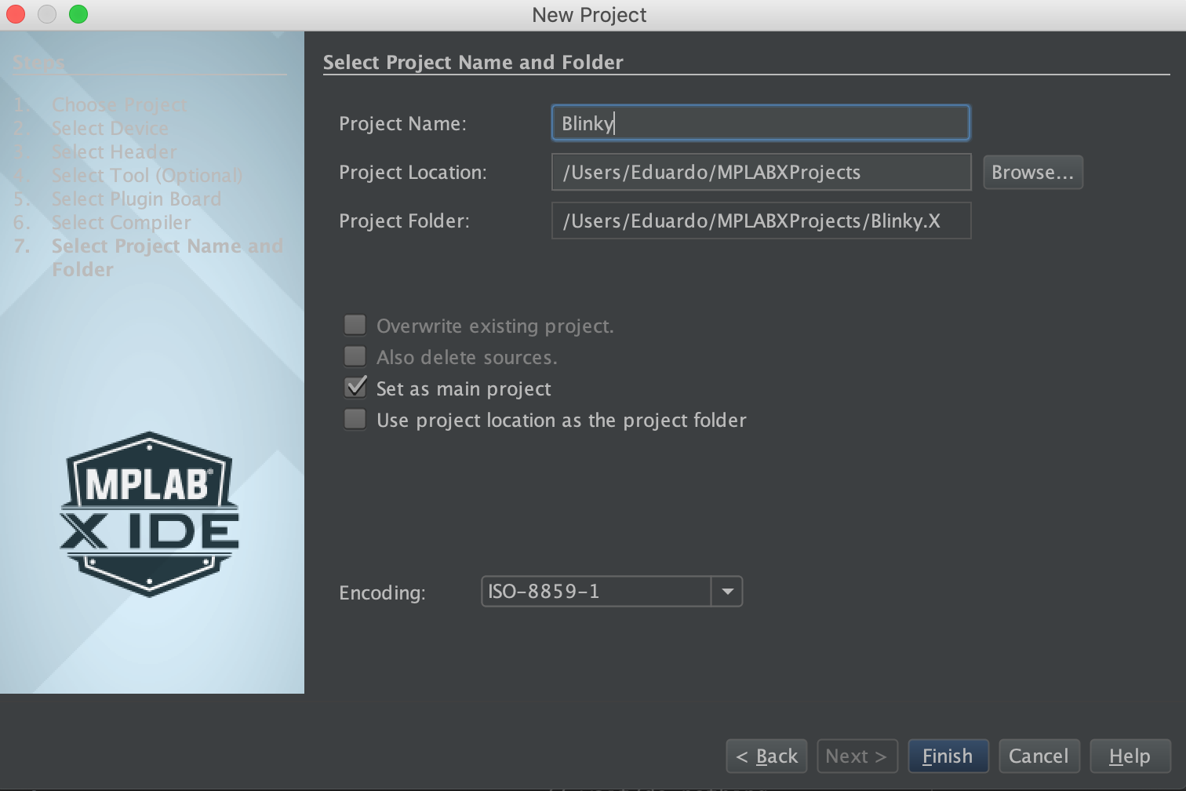Screen dimensions: 1186x791
Task: Uncheck Set as main project
Action: (x=355, y=388)
